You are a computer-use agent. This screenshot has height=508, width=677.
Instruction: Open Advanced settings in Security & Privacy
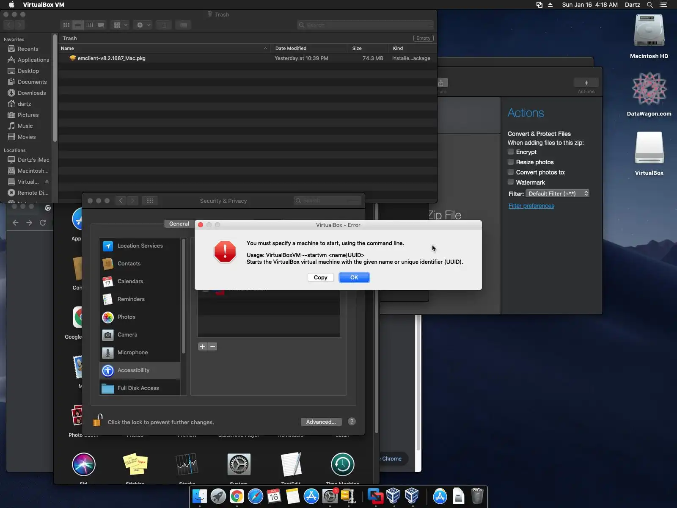(x=321, y=422)
